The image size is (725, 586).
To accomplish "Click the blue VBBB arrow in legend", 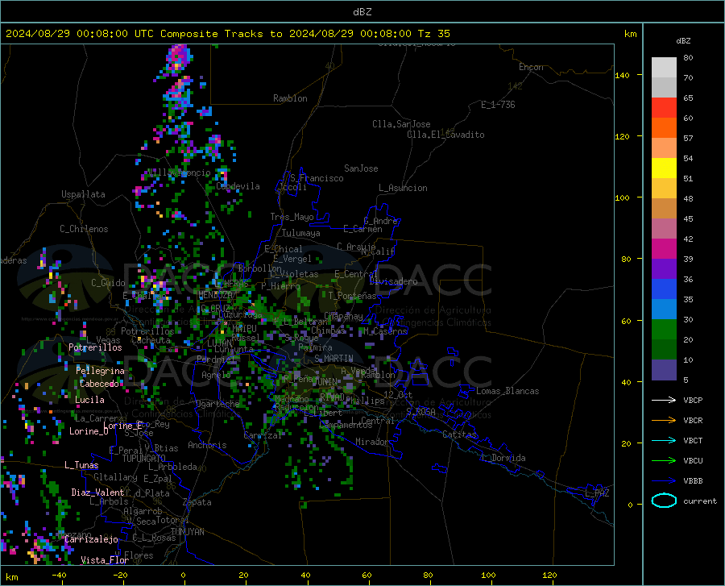I will tap(664, 481).
